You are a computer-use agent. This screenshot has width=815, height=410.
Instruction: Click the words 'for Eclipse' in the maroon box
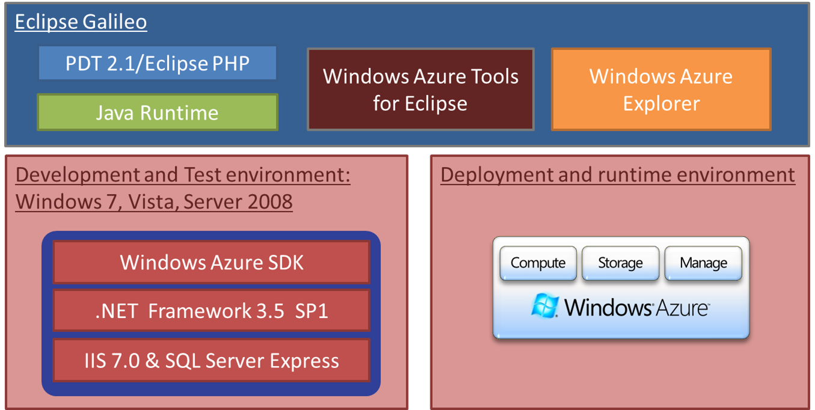point(420,103)
